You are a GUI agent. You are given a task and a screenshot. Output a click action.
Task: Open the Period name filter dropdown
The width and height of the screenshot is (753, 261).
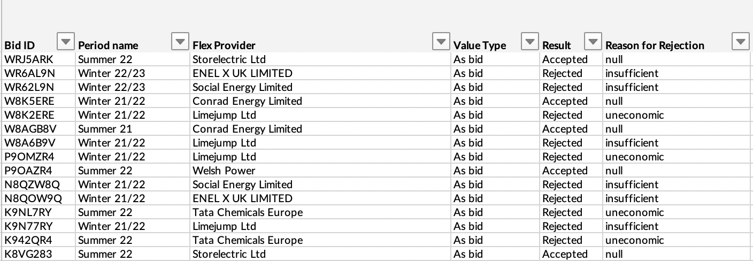pyautogui.click(x=180, y=41)
